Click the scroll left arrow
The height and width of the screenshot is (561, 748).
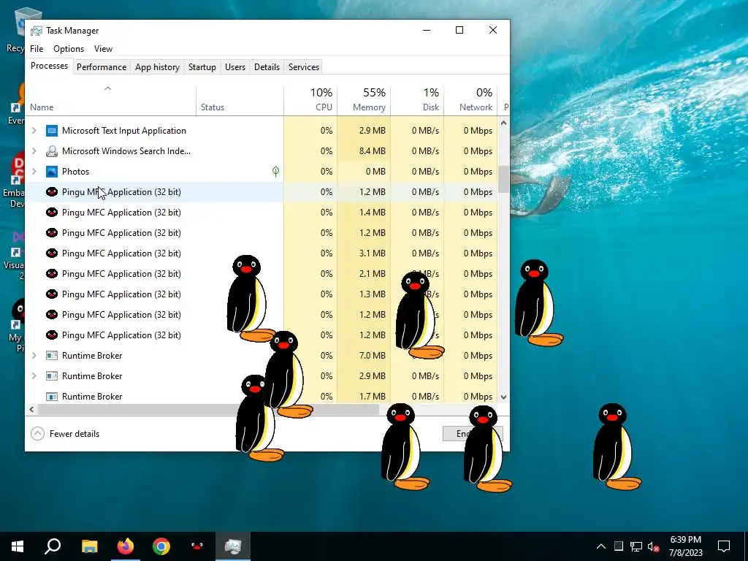tap(31, 409)
